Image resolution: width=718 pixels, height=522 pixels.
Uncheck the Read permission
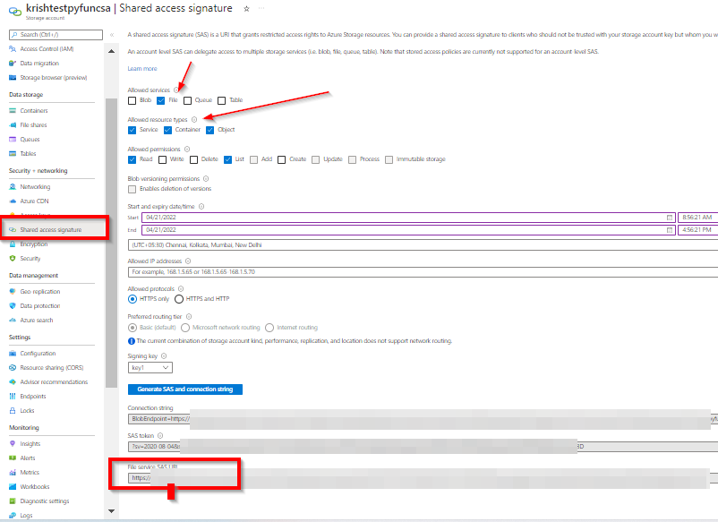tap(132, 159)
